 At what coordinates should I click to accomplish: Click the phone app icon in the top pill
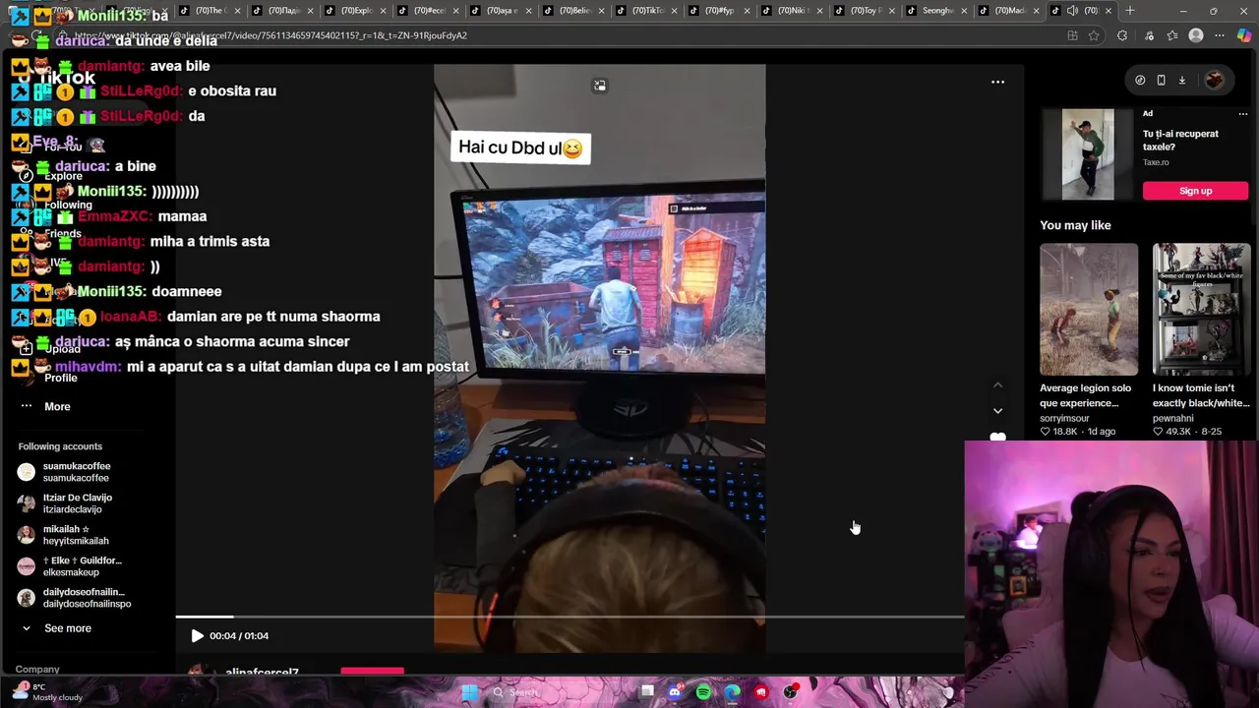(1161, 81)
